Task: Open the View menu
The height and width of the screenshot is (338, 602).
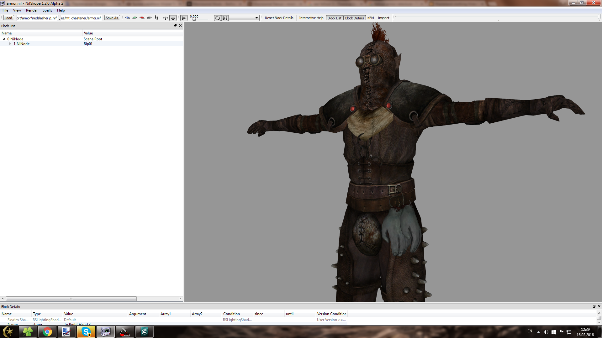Action: [x=17, y=10]
